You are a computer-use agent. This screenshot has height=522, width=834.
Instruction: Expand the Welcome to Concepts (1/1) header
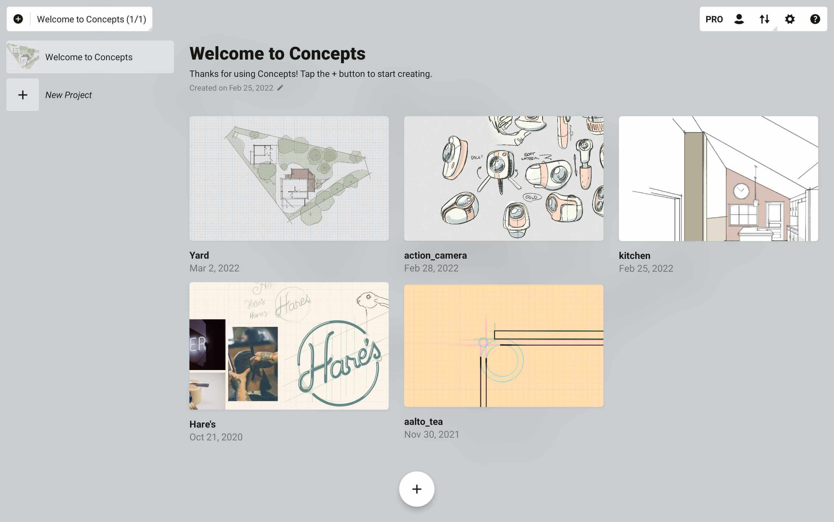click(91, 19)
